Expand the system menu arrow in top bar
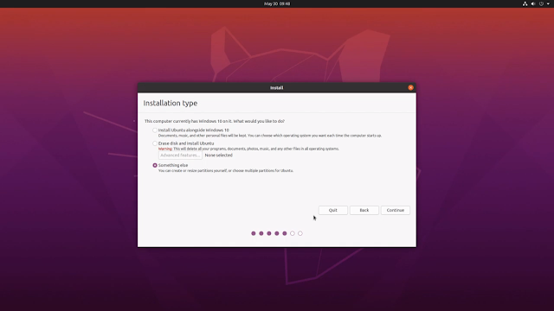This screenshot has width=554, height=311. coord(548,3)
